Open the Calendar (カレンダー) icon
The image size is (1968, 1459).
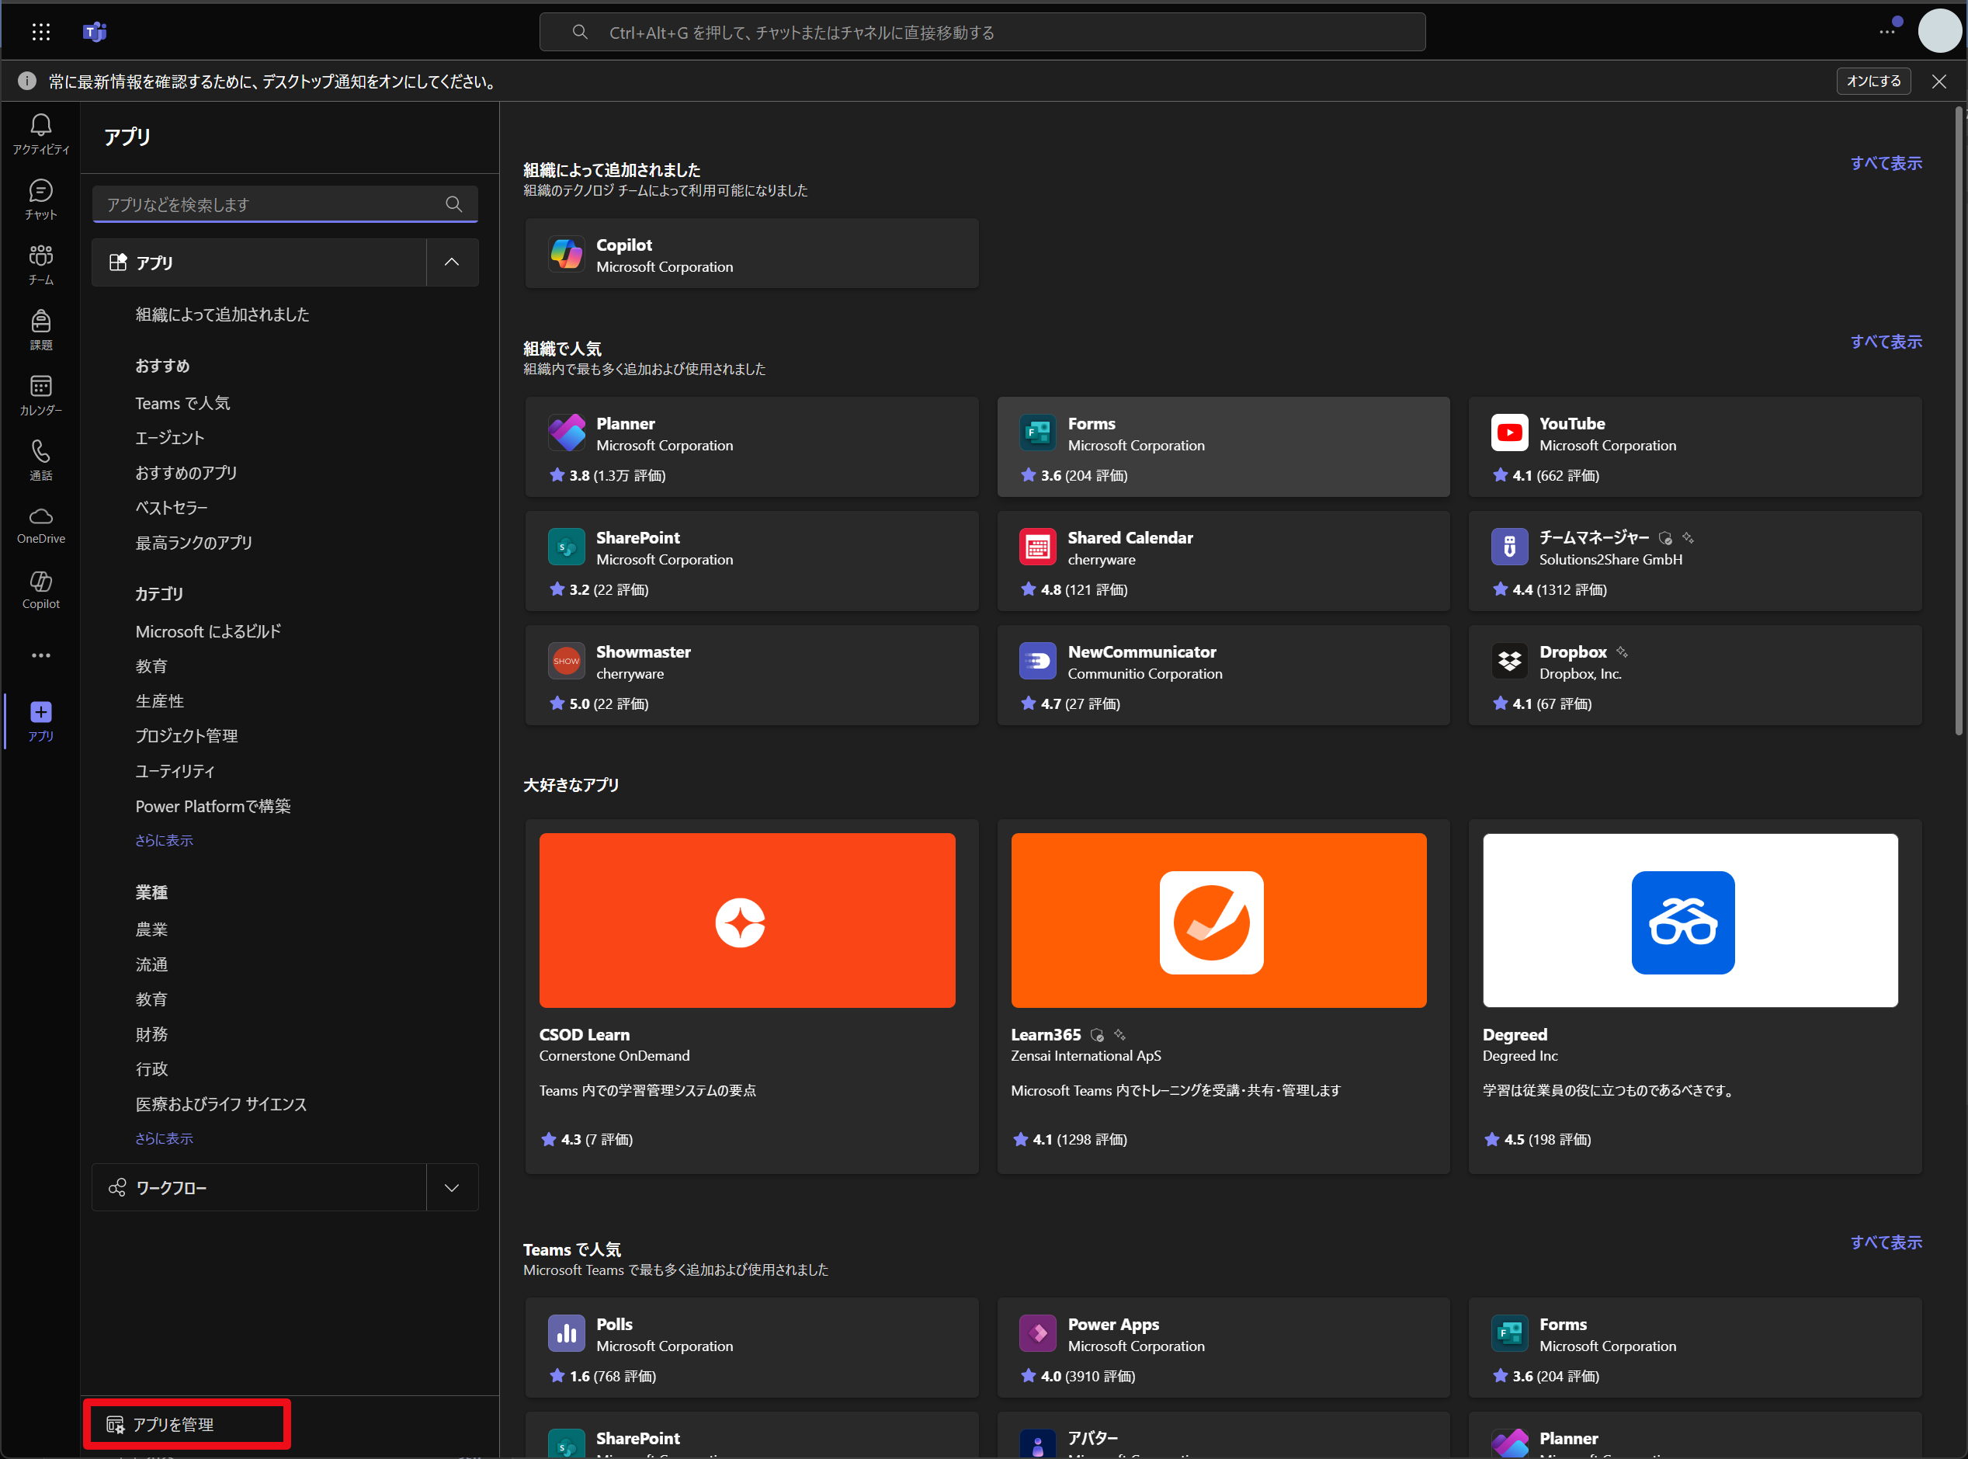[40, 396]
